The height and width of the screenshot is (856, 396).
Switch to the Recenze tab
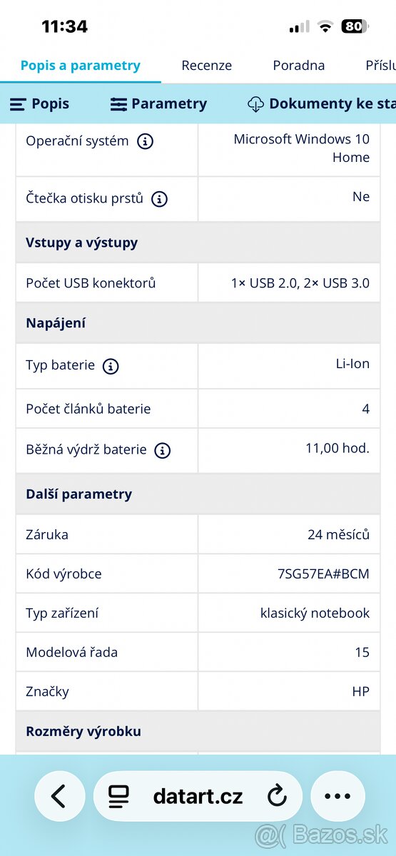pos(207,66)
